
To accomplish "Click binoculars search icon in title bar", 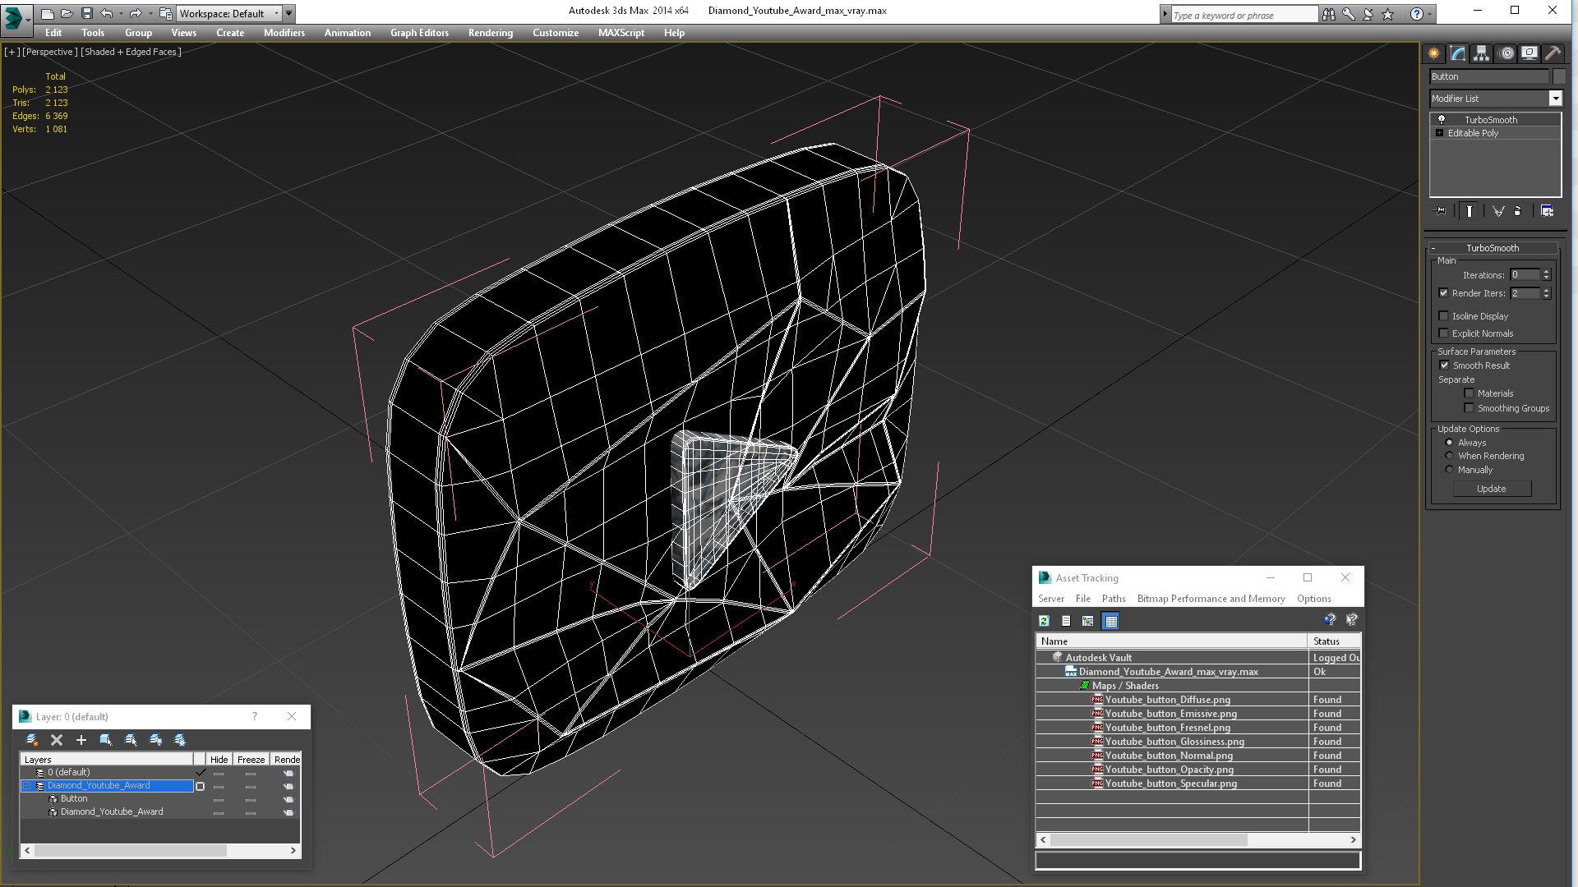I will (x=1328, y=14).
